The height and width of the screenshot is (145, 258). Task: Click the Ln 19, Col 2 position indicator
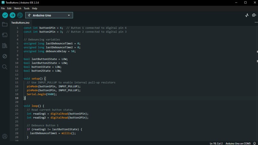pyautogui.click(x=216, y=143)
